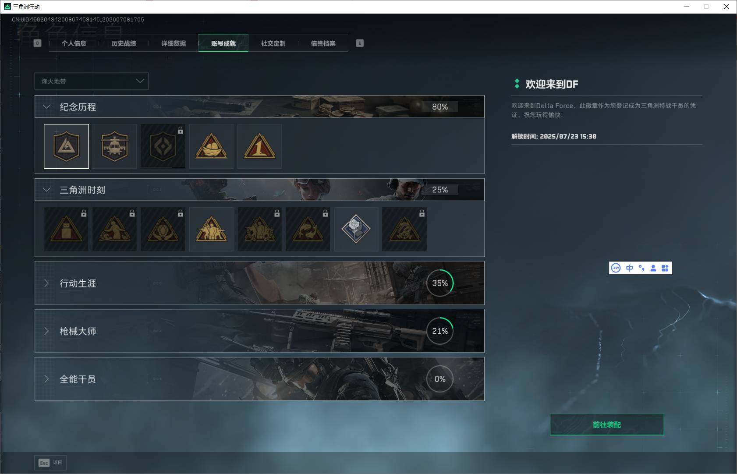Select the number 1 triangle badge

point(259,146)
